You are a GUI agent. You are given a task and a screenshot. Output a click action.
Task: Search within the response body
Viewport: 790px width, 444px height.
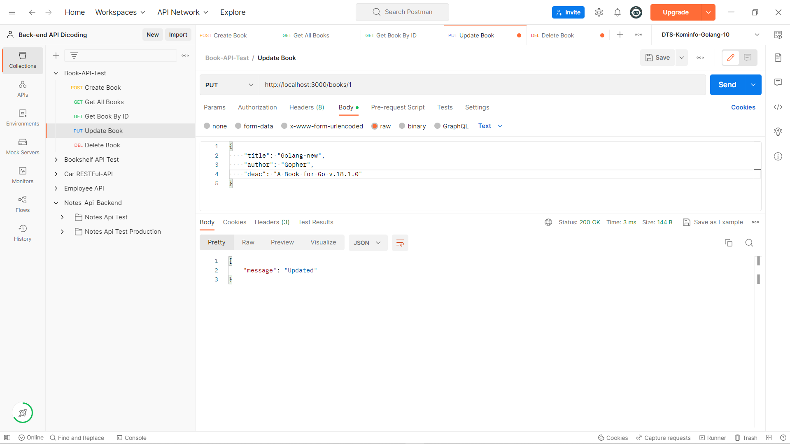[x=749, y=243]
